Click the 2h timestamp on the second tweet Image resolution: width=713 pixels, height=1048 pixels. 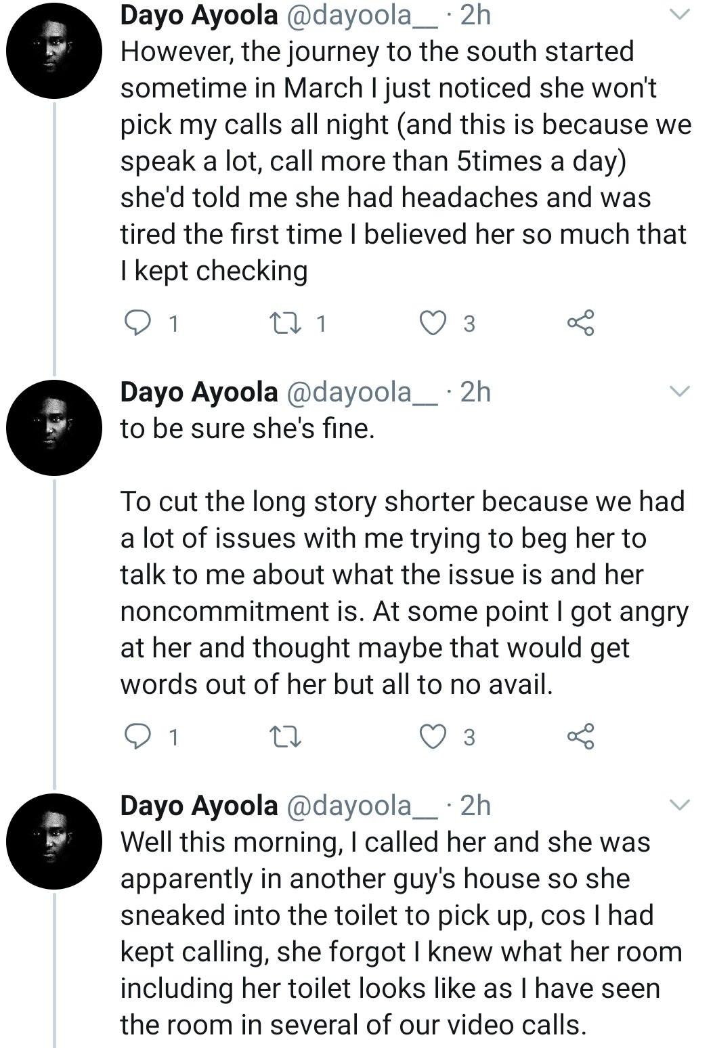click(475, 391)
